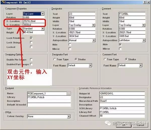Toggle Comment Mirror checkbox
This screenshot has height=130, width=151.
[120, 49]
